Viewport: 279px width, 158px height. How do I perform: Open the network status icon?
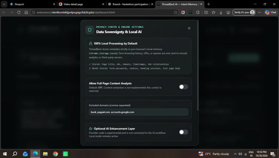[245, 154]
